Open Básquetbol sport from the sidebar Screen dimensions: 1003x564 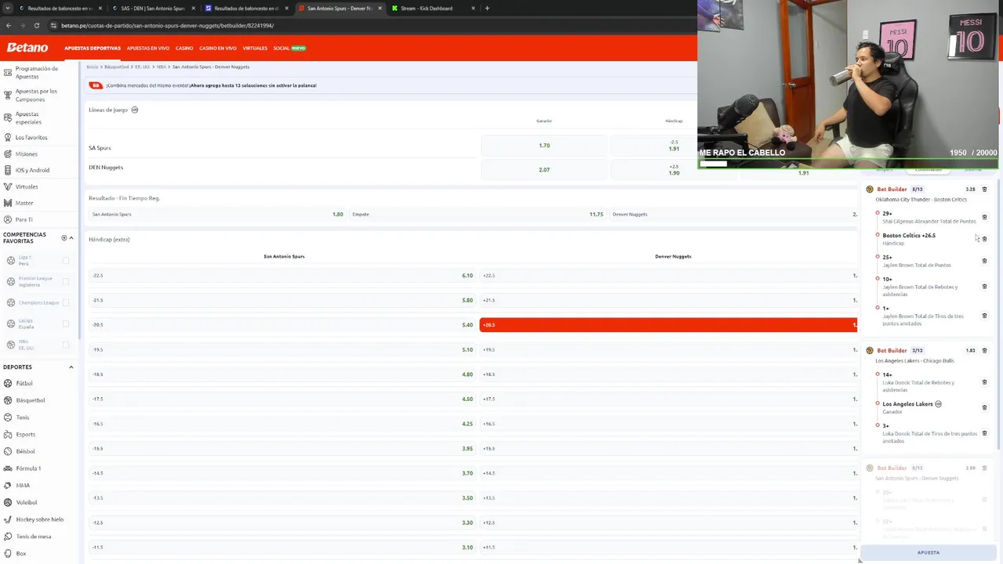[31, 400]
